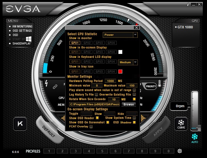Image resolution: width=207 pixels, height=158 pixels.
Task: Open HW MONITORING from the menu
Action: click(22, 26)
